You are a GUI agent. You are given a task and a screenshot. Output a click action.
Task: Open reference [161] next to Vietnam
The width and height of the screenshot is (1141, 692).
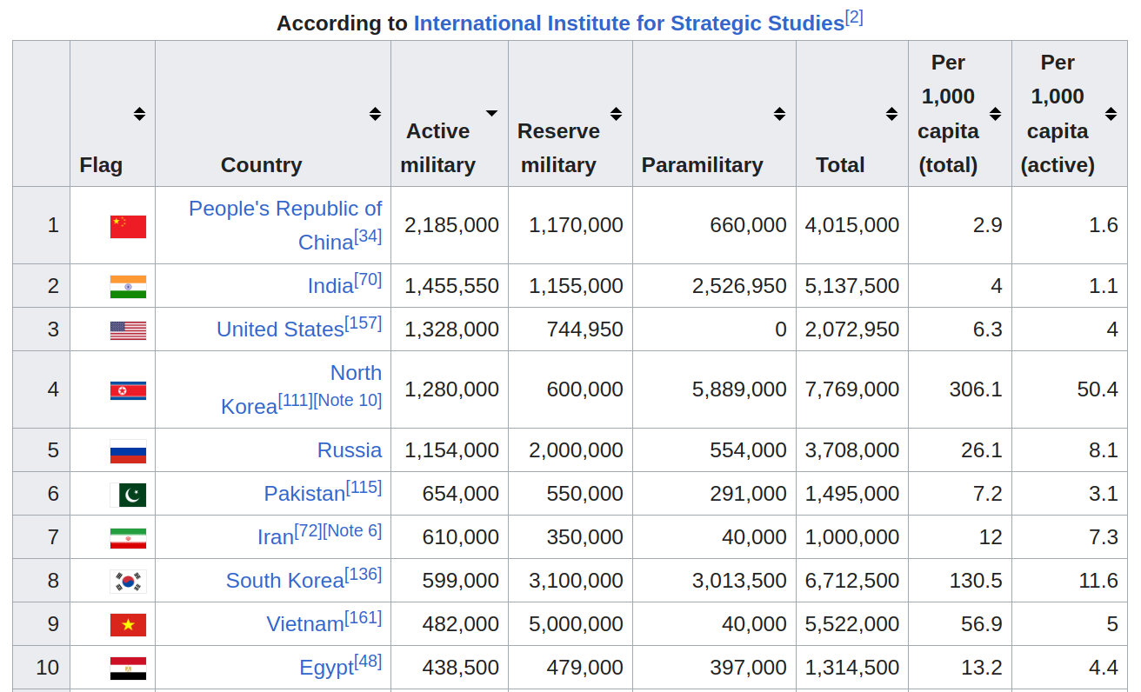click(363, 617)
